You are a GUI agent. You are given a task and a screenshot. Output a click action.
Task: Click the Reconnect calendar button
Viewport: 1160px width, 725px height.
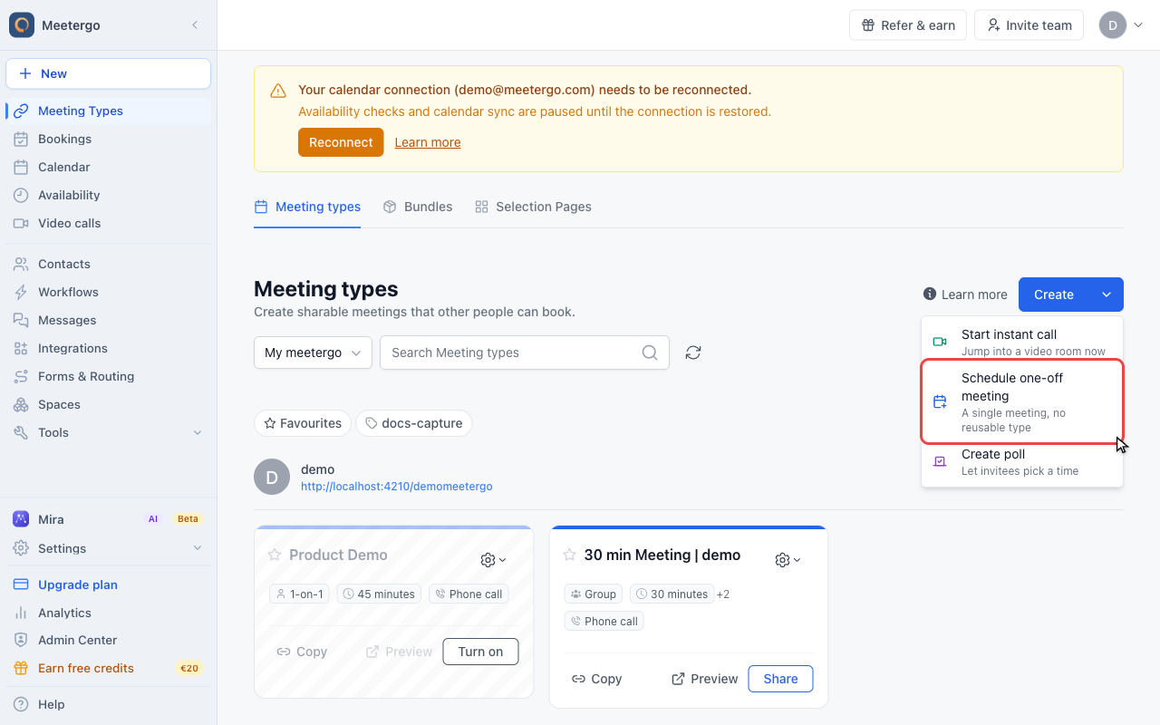pyautogui.click(x=341, y=142)
